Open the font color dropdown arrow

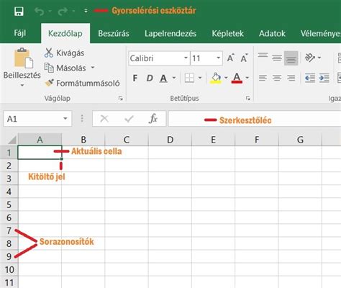(x=247, y=78)
